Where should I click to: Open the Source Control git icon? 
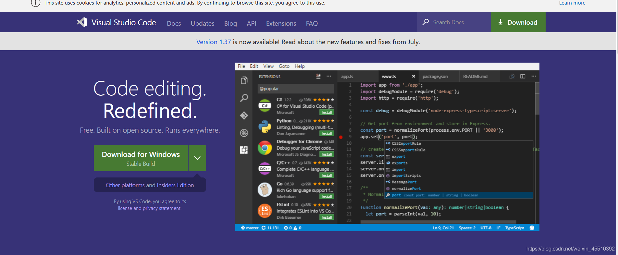(244, 115)
